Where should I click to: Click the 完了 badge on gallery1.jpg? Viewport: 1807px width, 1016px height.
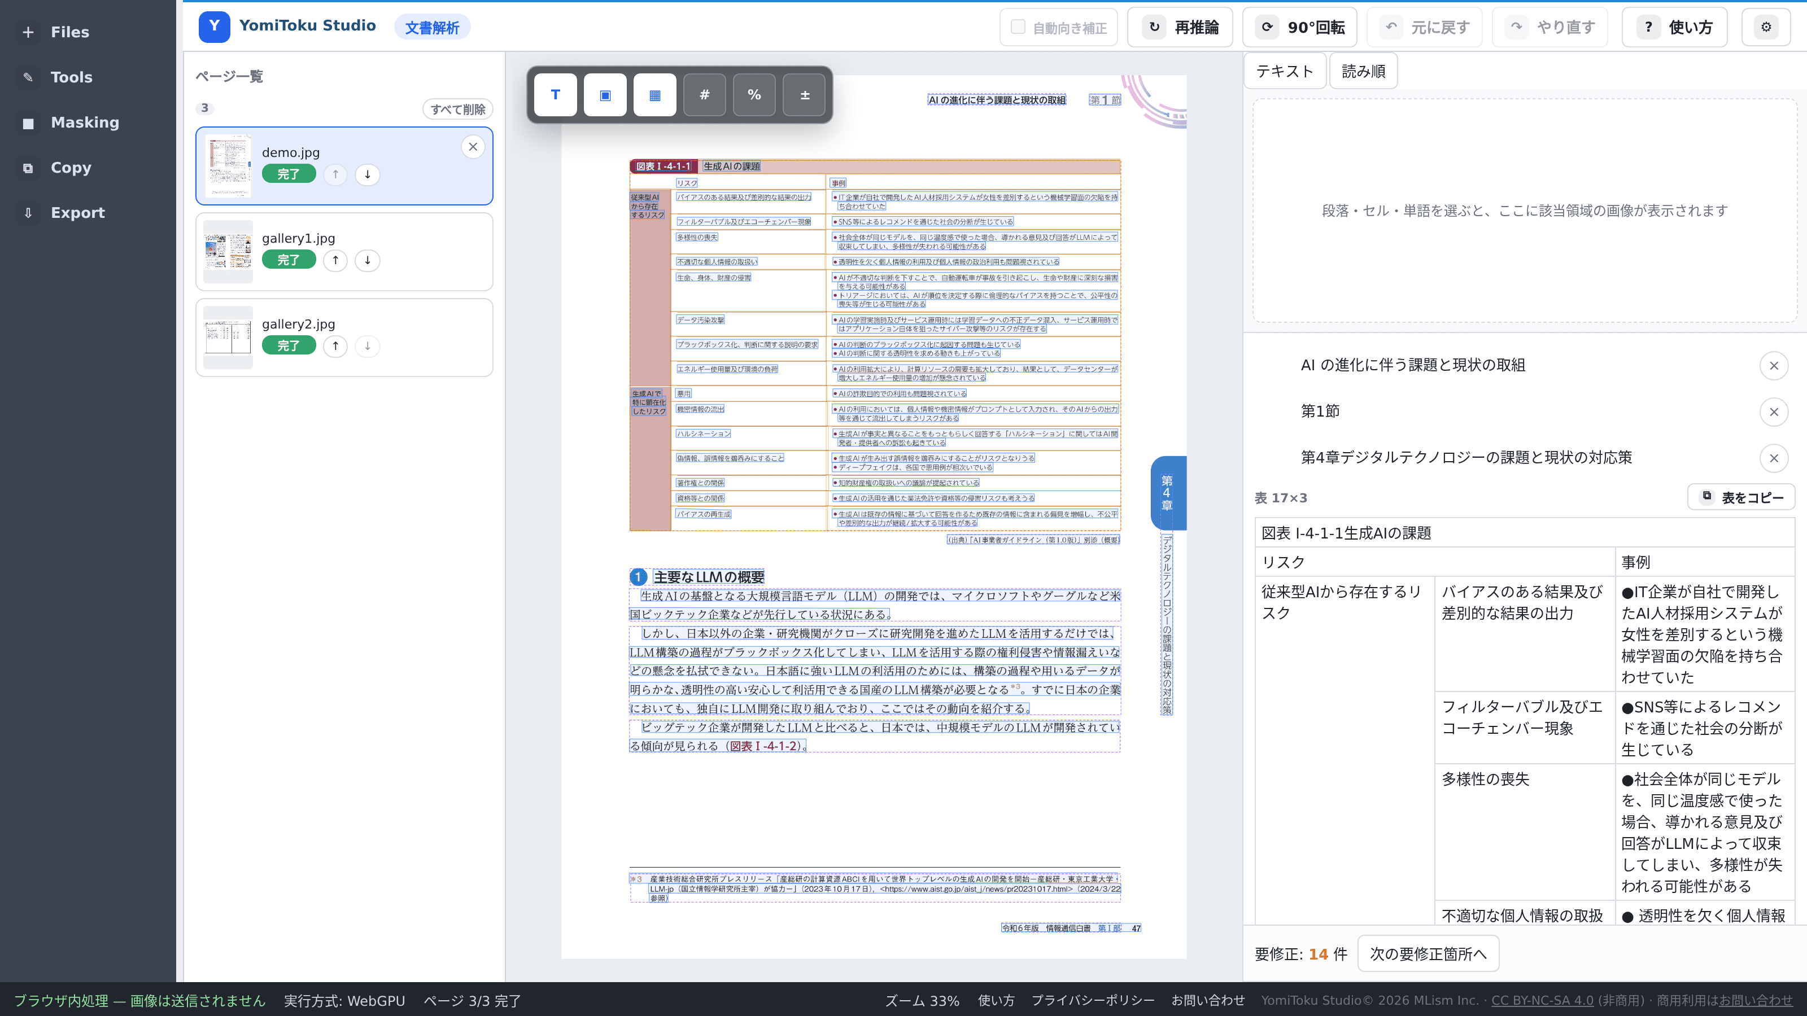pos(289,260)
